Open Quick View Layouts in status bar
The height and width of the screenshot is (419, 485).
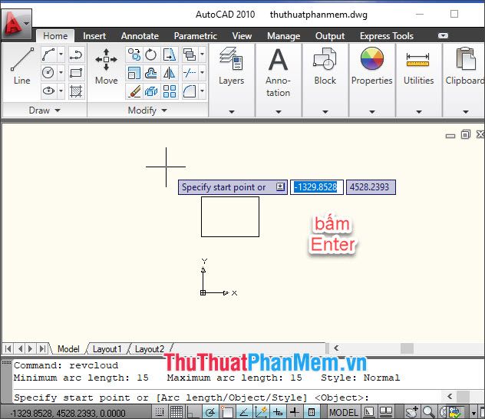tap(370, 412)
